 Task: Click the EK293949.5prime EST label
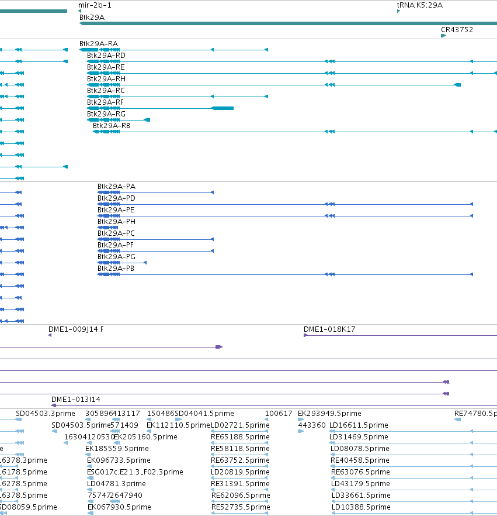click(329, 414)
